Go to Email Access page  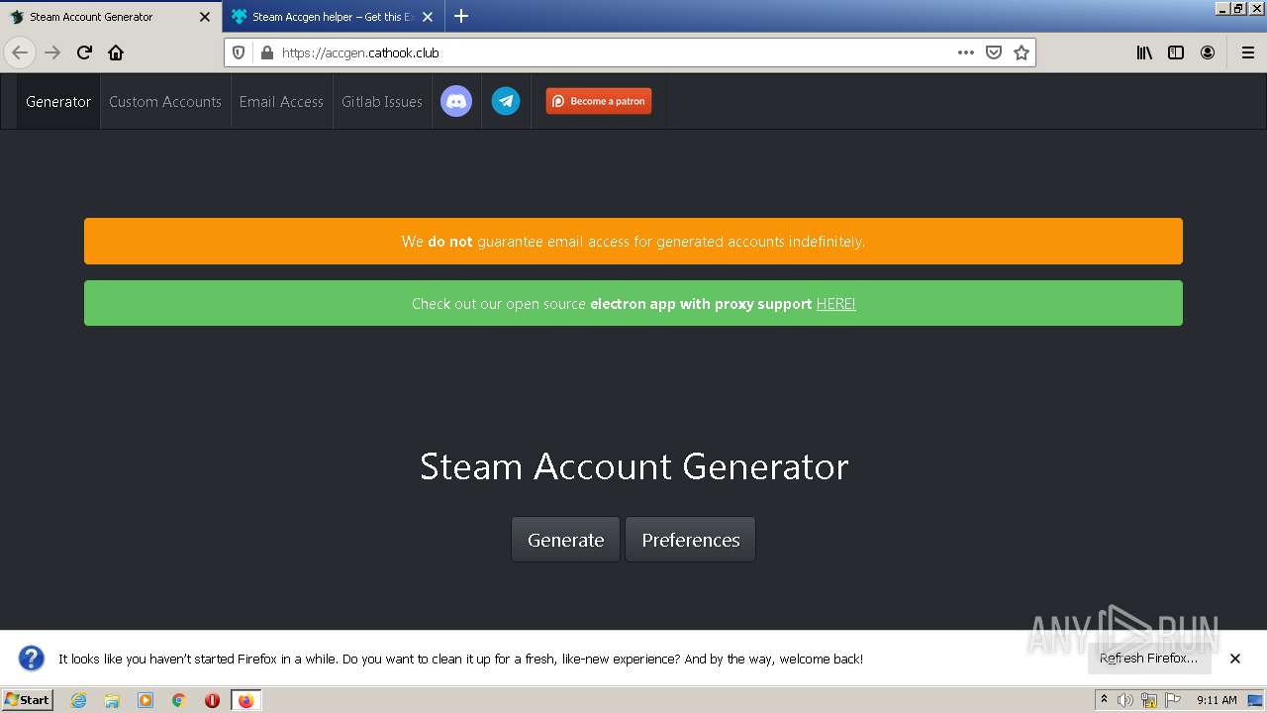[281, 101]
